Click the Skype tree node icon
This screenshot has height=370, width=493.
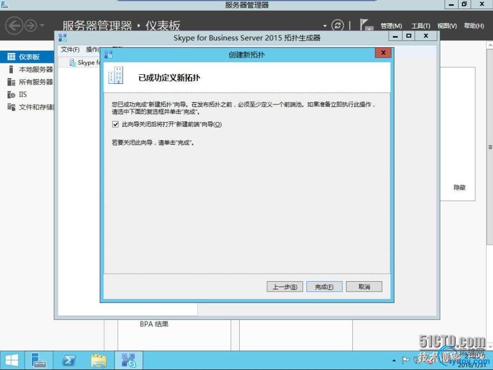[x=73, y=62]
